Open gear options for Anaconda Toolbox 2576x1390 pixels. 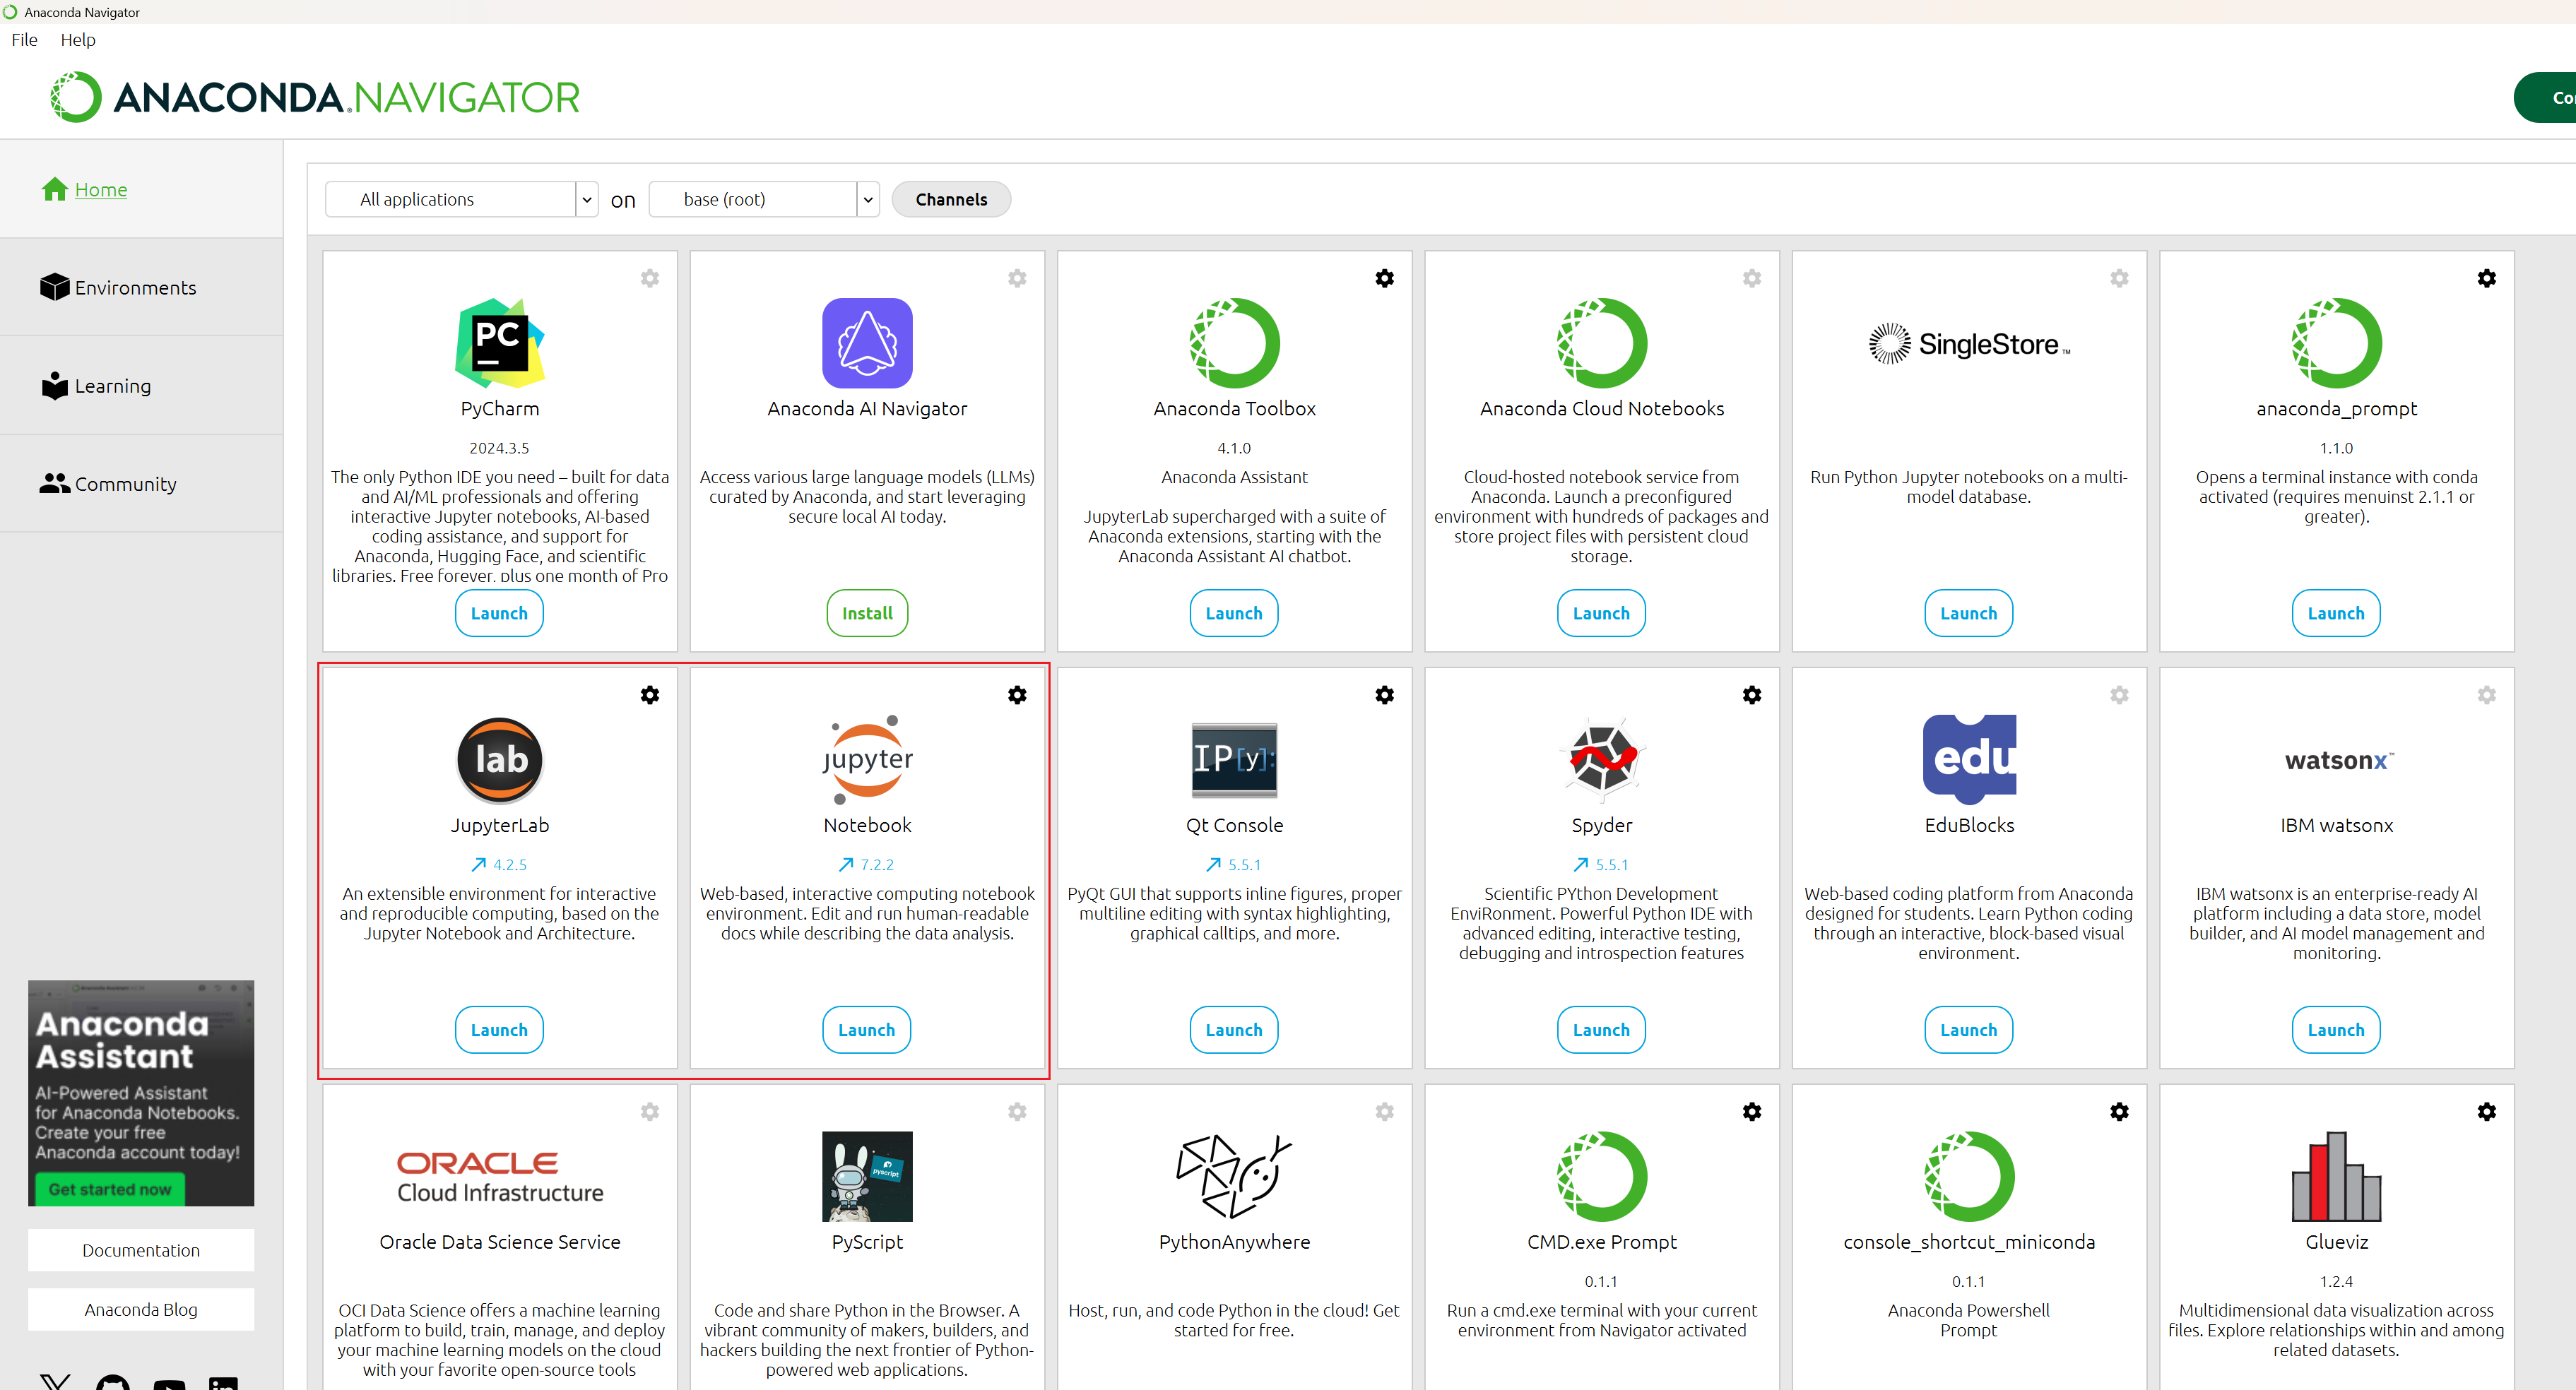coord(1384,278)
